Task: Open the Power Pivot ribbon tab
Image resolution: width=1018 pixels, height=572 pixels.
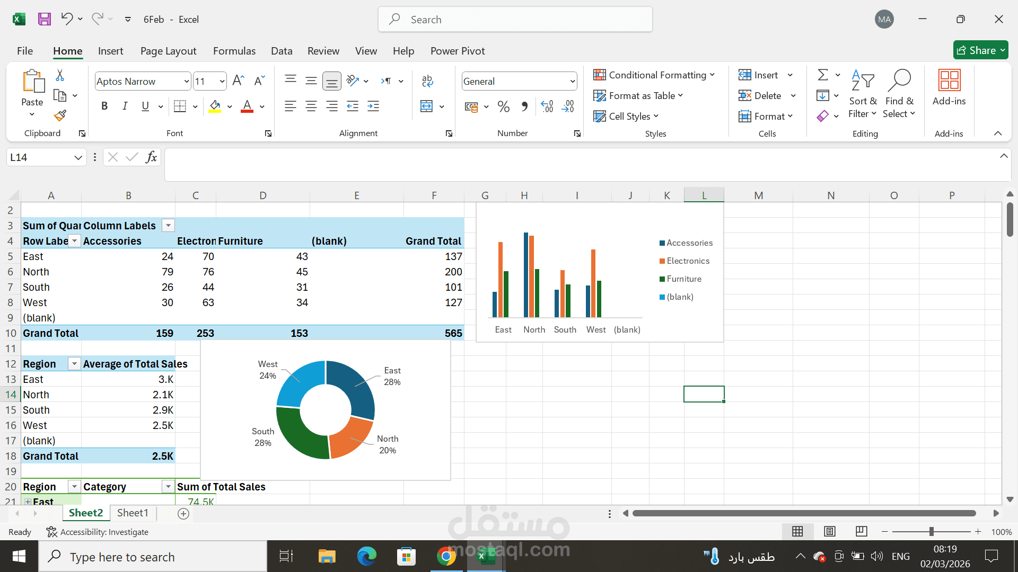Action: click(x=457, y=51)
